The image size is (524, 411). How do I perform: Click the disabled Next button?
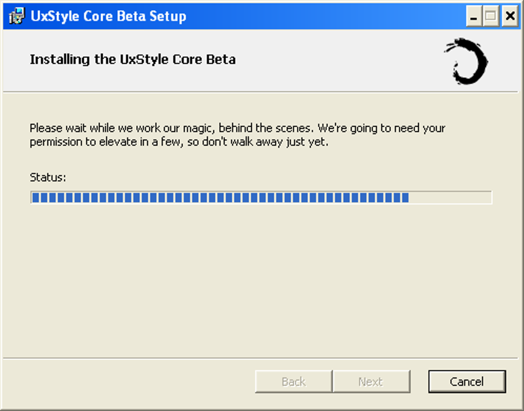coord(371,381)
